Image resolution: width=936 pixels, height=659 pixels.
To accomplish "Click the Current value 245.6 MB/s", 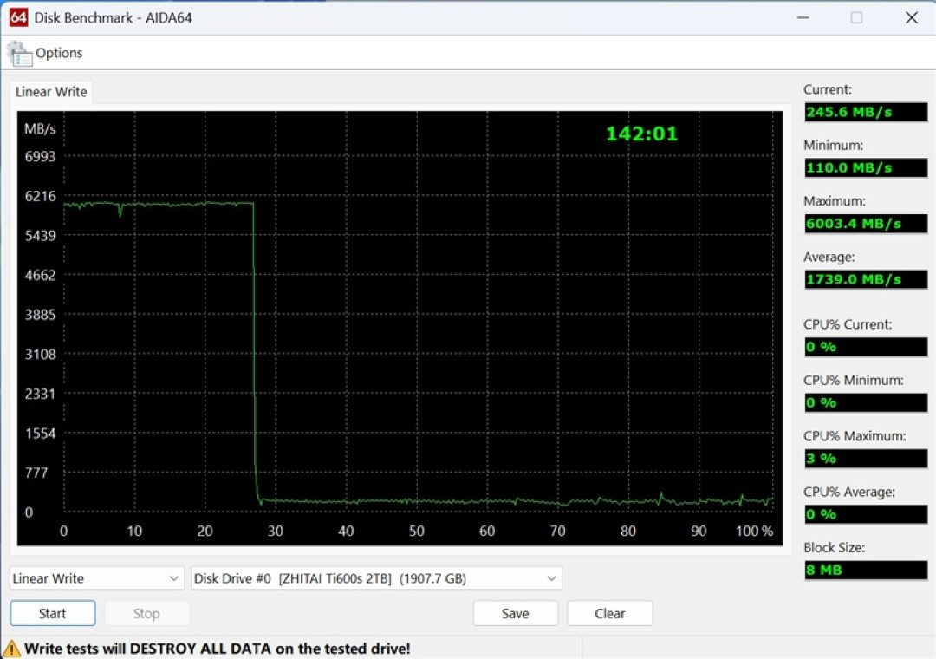I will coord(866,112).
